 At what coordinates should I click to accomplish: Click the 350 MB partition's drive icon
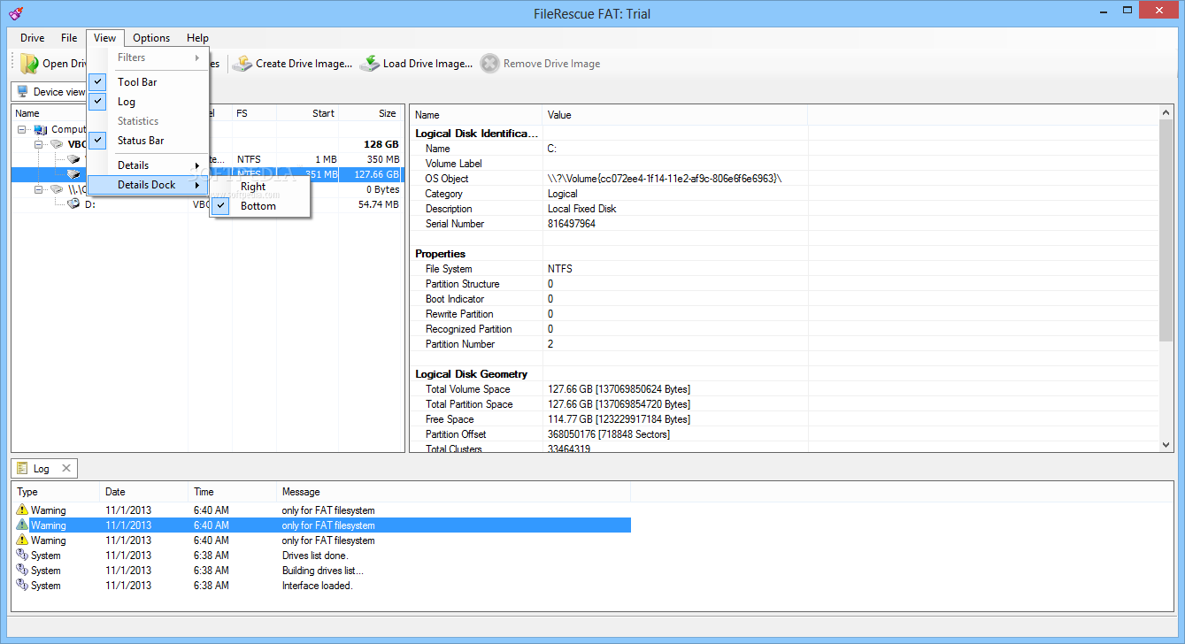pyautogui.click(x=74, y=159)
